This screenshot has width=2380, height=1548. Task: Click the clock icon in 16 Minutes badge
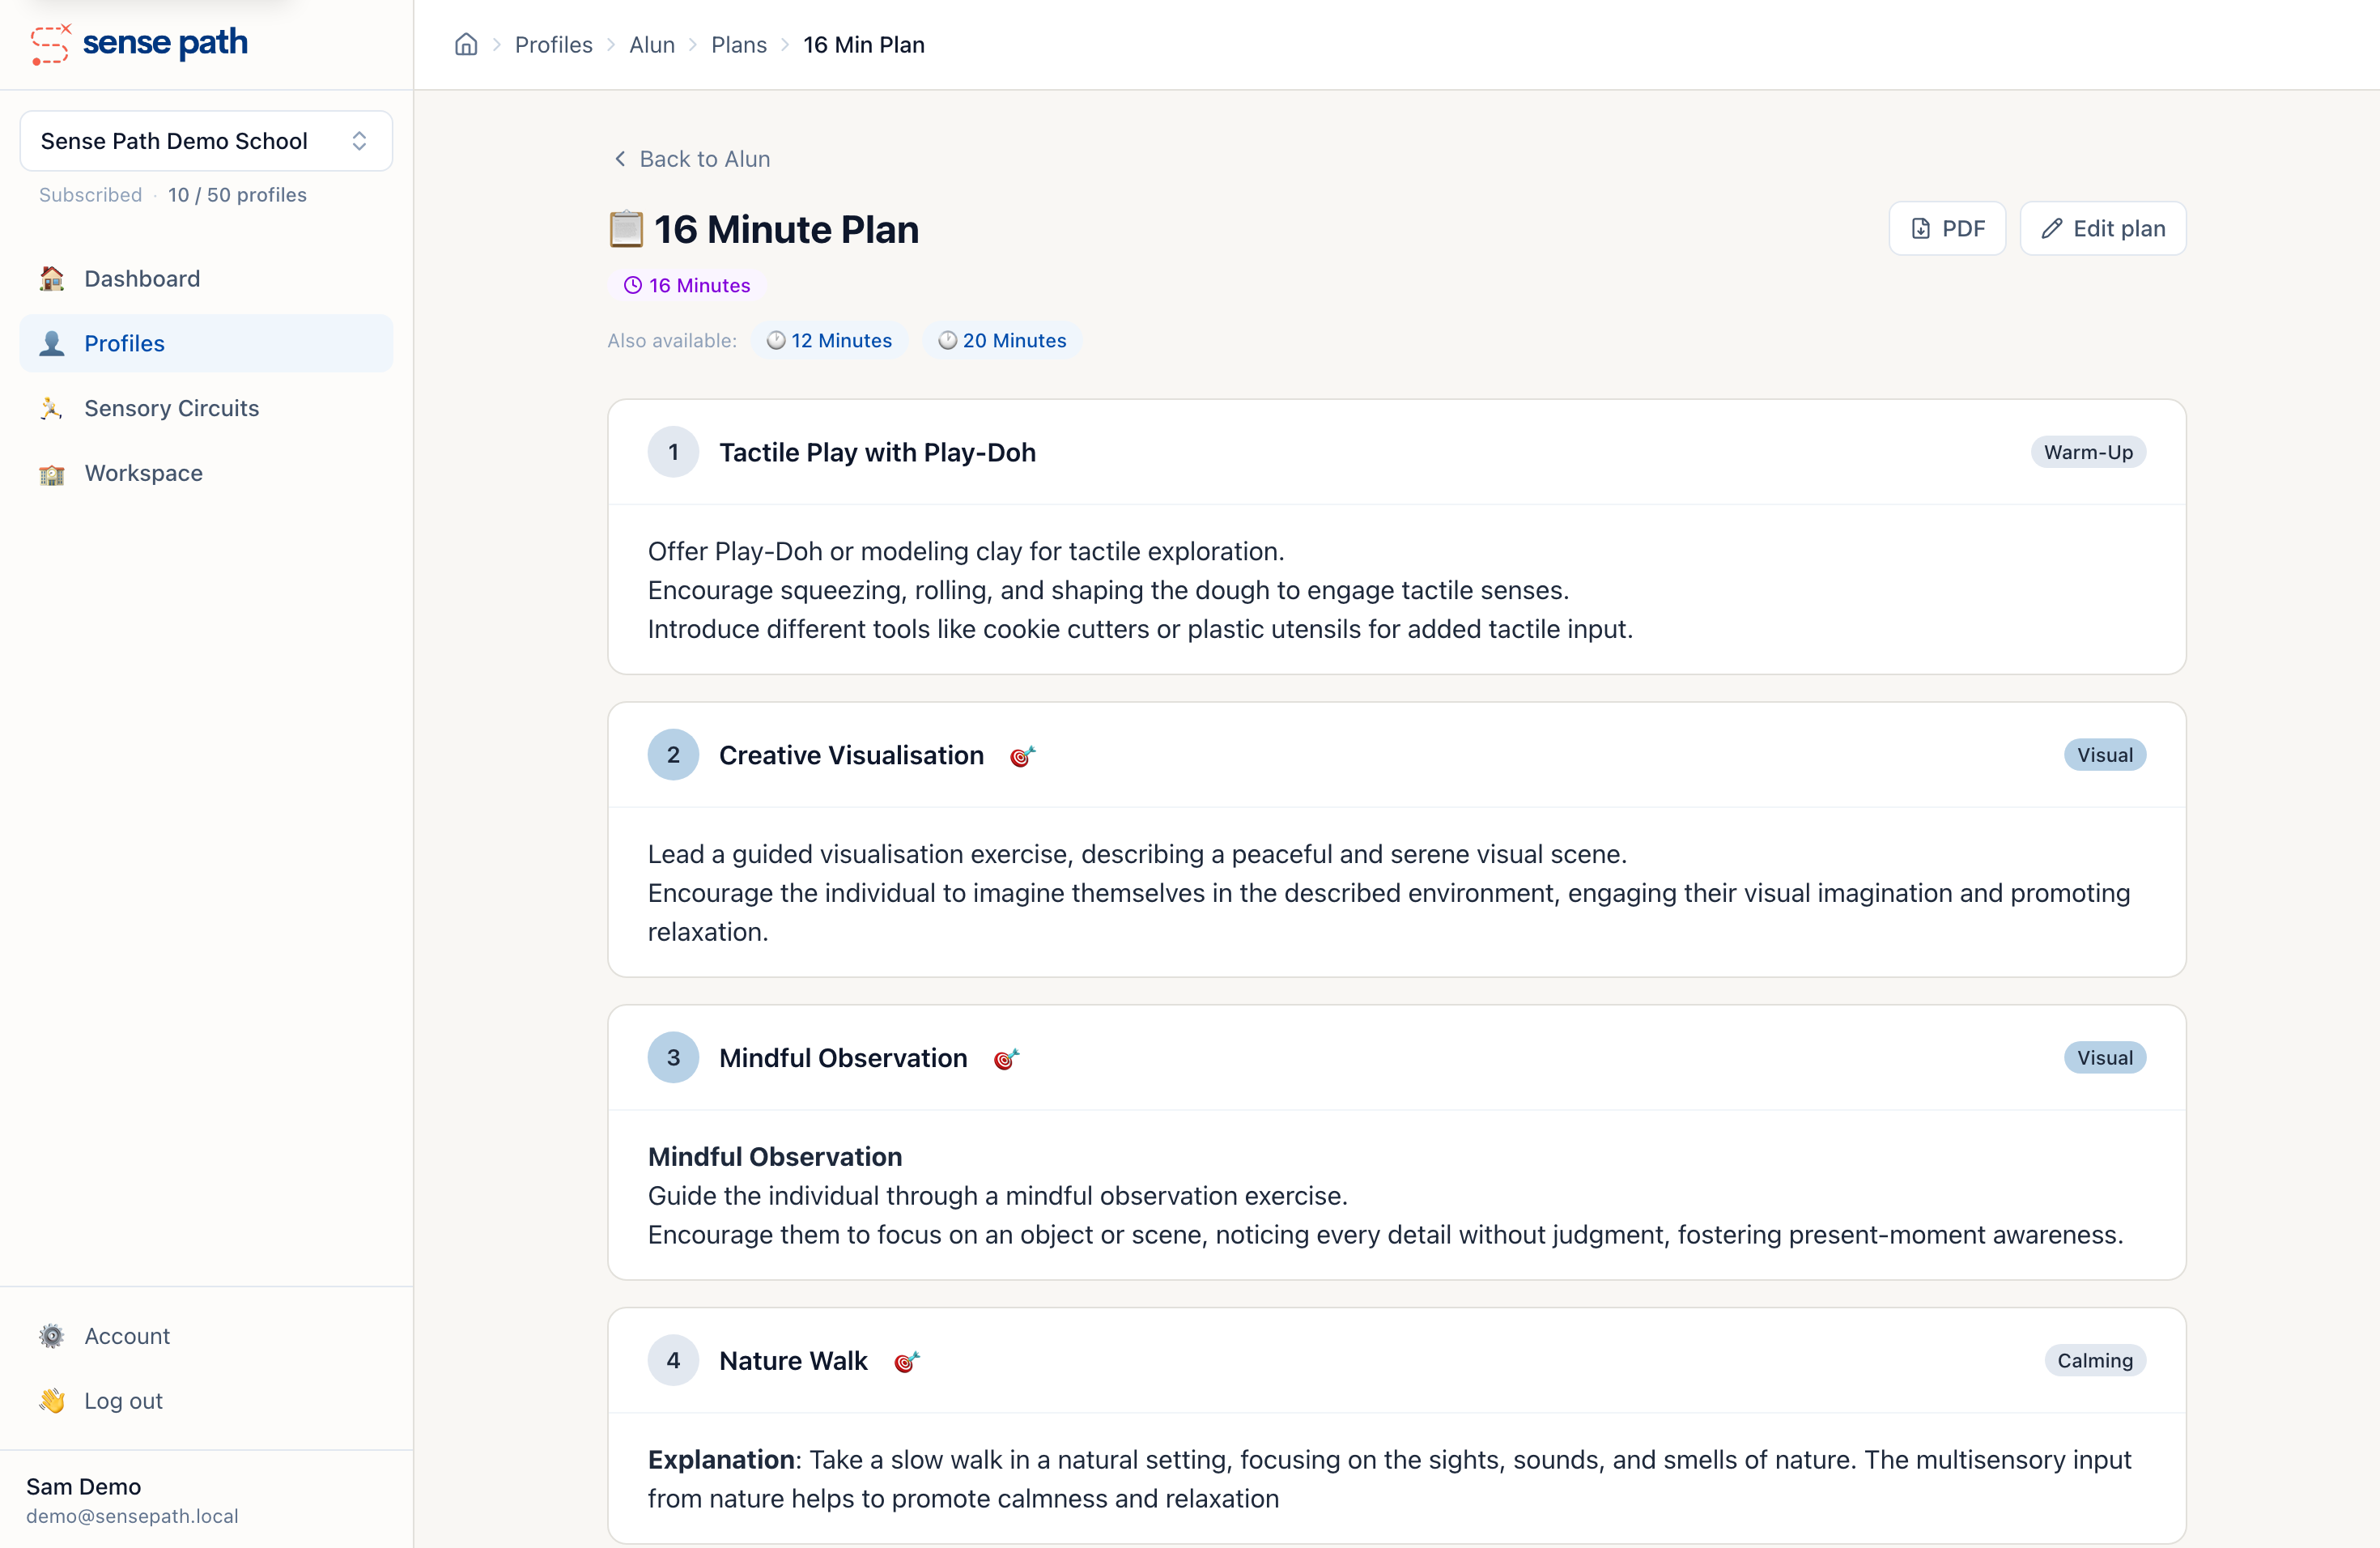633,286
